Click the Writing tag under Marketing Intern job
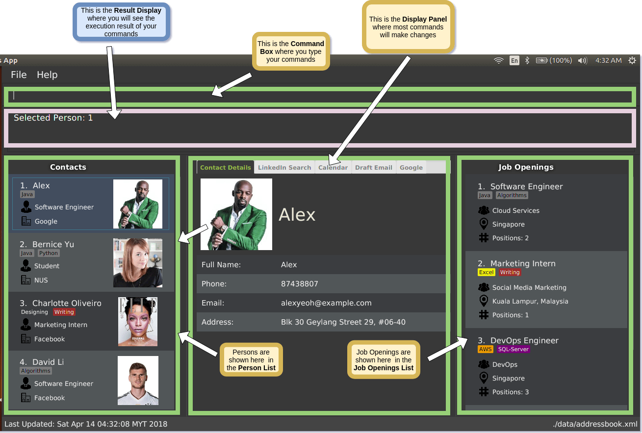The image size is (642, 433). coord(510,272)
